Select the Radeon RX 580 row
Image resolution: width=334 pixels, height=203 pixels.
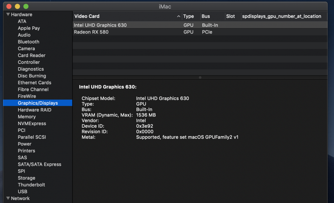(200, 32)
